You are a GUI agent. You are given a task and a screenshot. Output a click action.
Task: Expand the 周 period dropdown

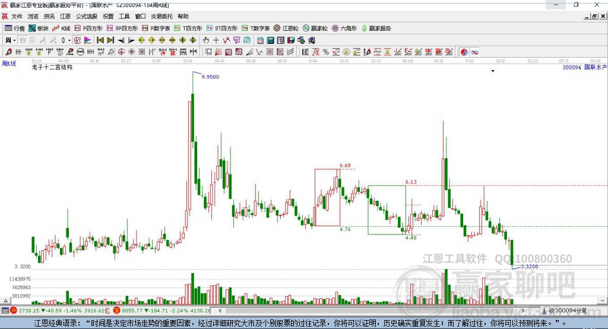point(11,40)
